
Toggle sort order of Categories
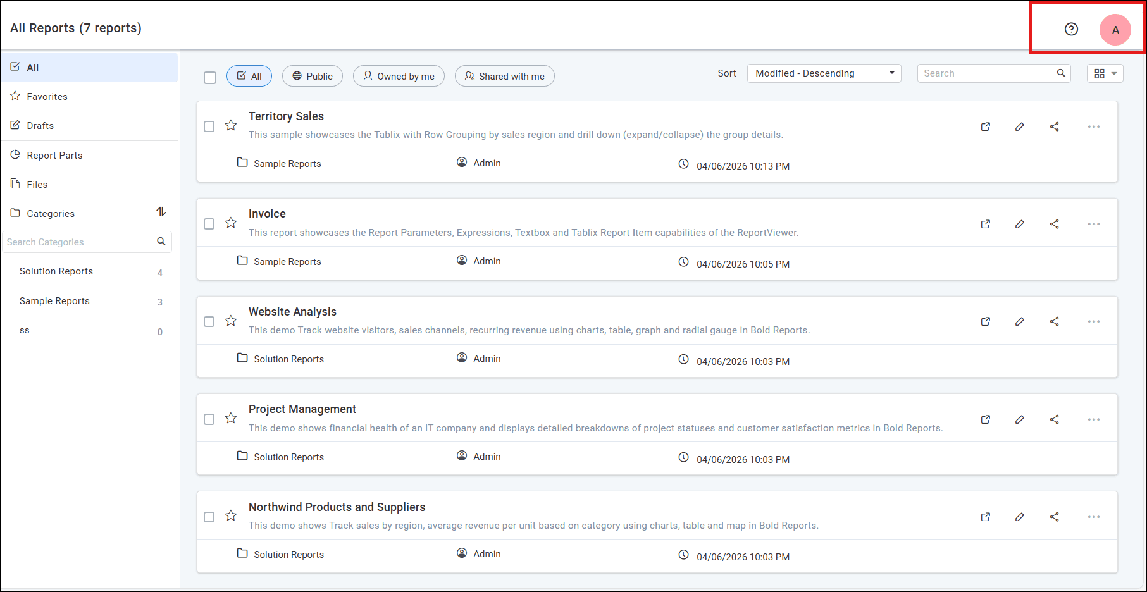point(161,212)
